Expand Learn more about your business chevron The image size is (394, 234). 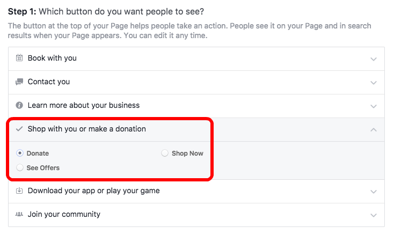[374, 106]
